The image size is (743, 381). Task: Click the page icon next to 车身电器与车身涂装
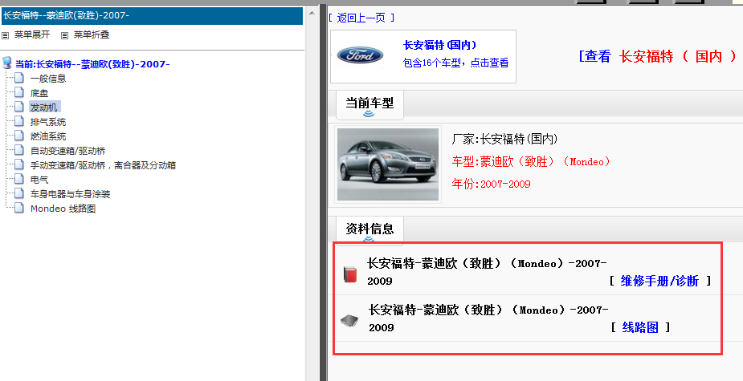(19, 193)
